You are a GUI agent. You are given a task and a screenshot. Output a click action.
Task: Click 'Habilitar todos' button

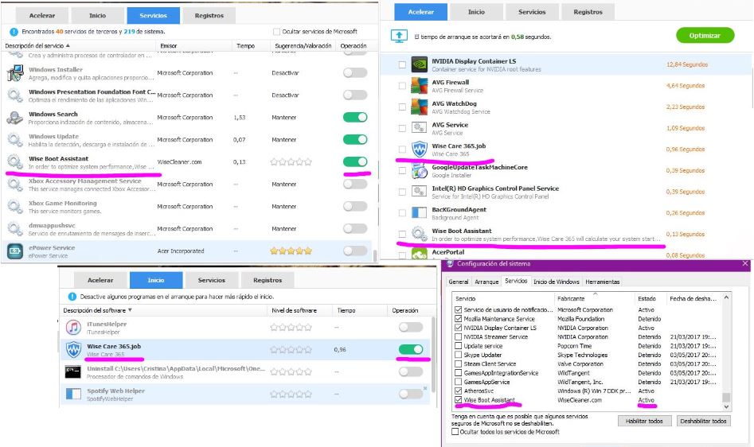point(644,421)
